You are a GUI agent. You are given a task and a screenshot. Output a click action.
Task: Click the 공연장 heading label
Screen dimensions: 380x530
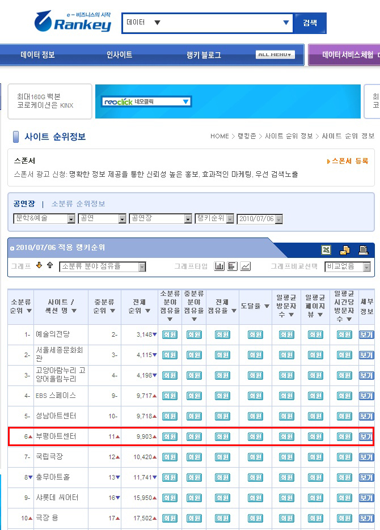[x=24, y=204]
